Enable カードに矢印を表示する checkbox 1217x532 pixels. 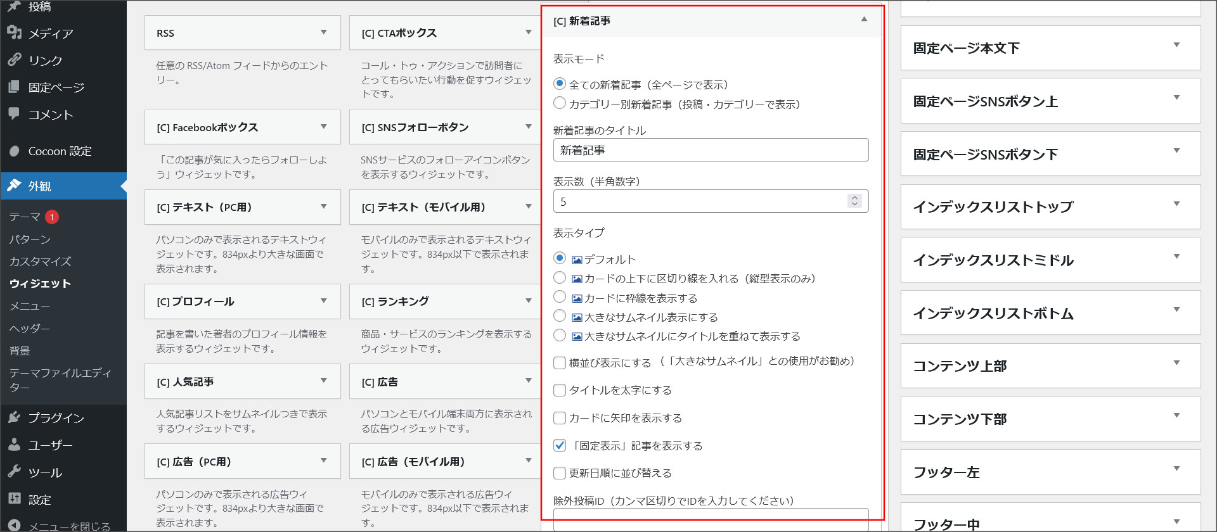click(x=560, y=418)
